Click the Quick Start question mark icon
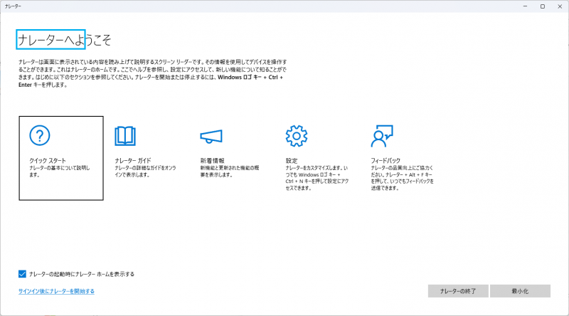Screen dimensions: 569x316 click(x=39, y=136)
